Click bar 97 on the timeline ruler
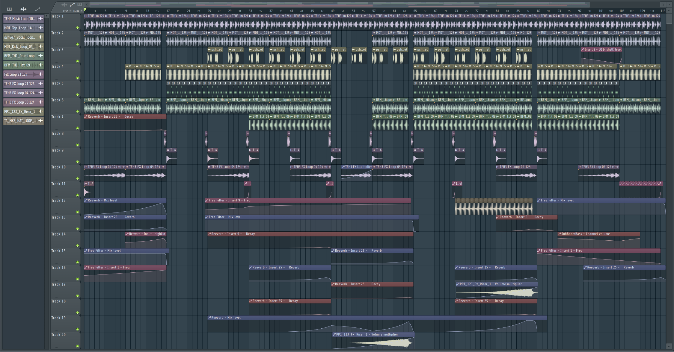 (x=580, y=11)
